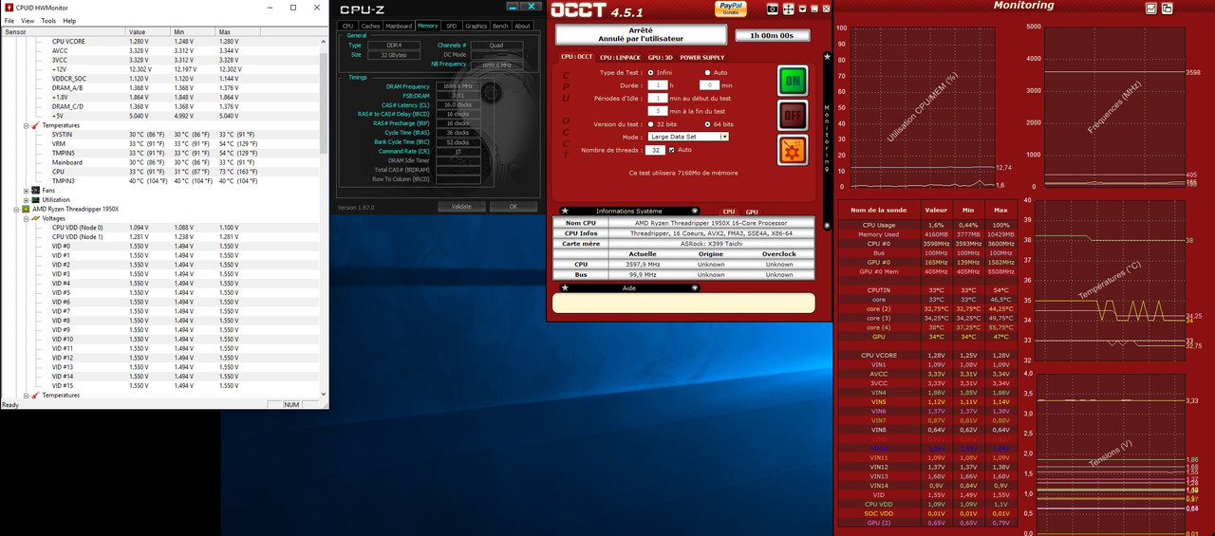Expand the Fans node in HWMonitor
Viewport: 1215px width, 536px height.
click(x=26, y=190)
